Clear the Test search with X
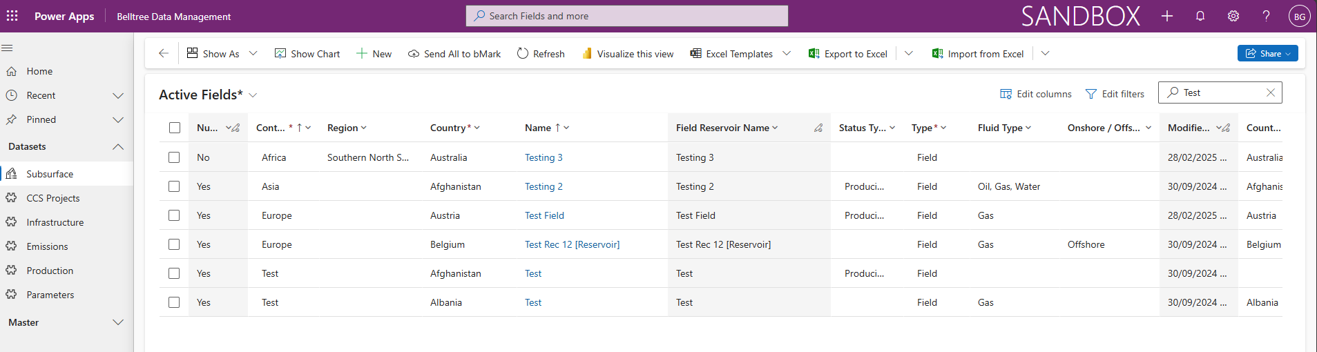The image size is (1317, 352). [x=1271, y=92]
